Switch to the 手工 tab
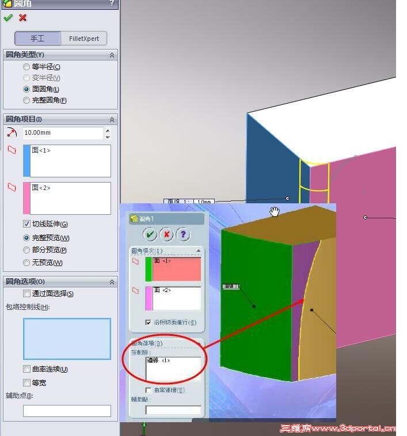 pos(37,39)
